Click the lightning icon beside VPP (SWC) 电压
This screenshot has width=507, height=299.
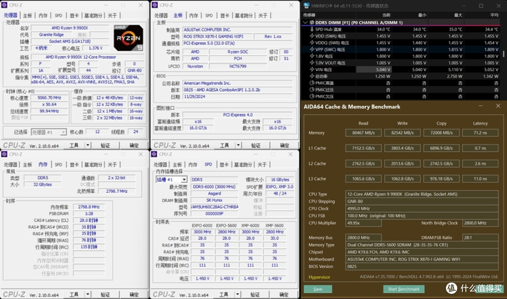pos(312,49)
